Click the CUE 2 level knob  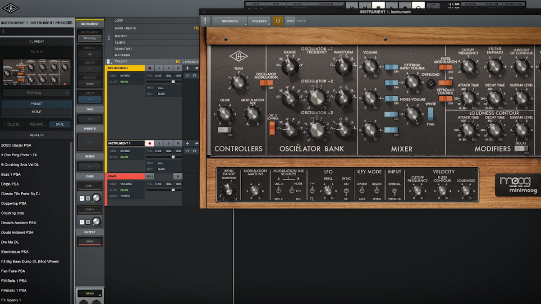pyautogui.click(x=96, y=221)
